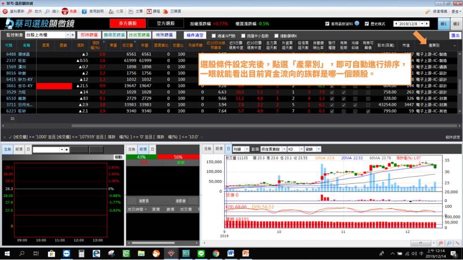Open Calculator from the taskbar
Image resolution: width=463 pixels, height=260 pixels.
81,253
